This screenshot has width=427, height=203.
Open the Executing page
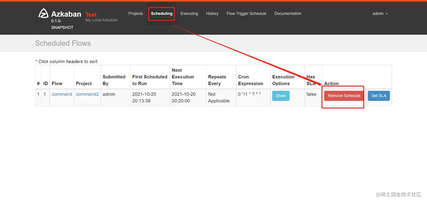pos(189,14)
